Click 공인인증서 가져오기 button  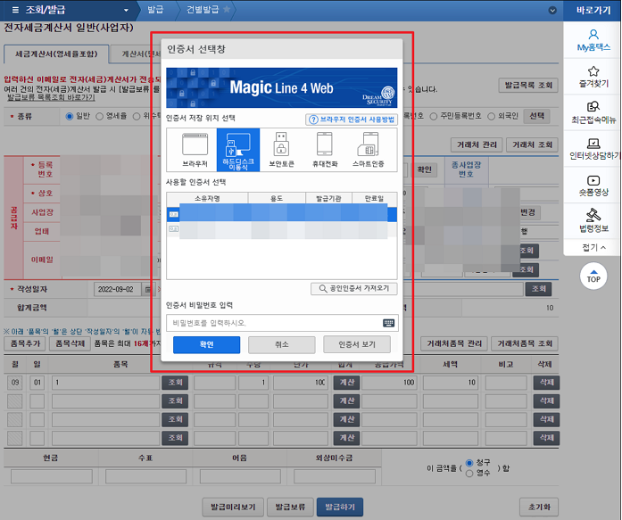tap(354, 288)
